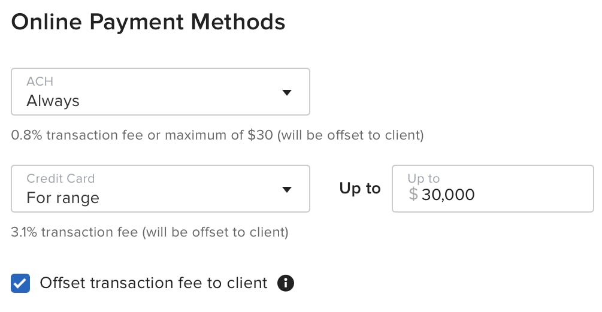The height and width of the screenshot is (312, 602).
Task: Select the Always value in ACH field
Action: (53, 101)
